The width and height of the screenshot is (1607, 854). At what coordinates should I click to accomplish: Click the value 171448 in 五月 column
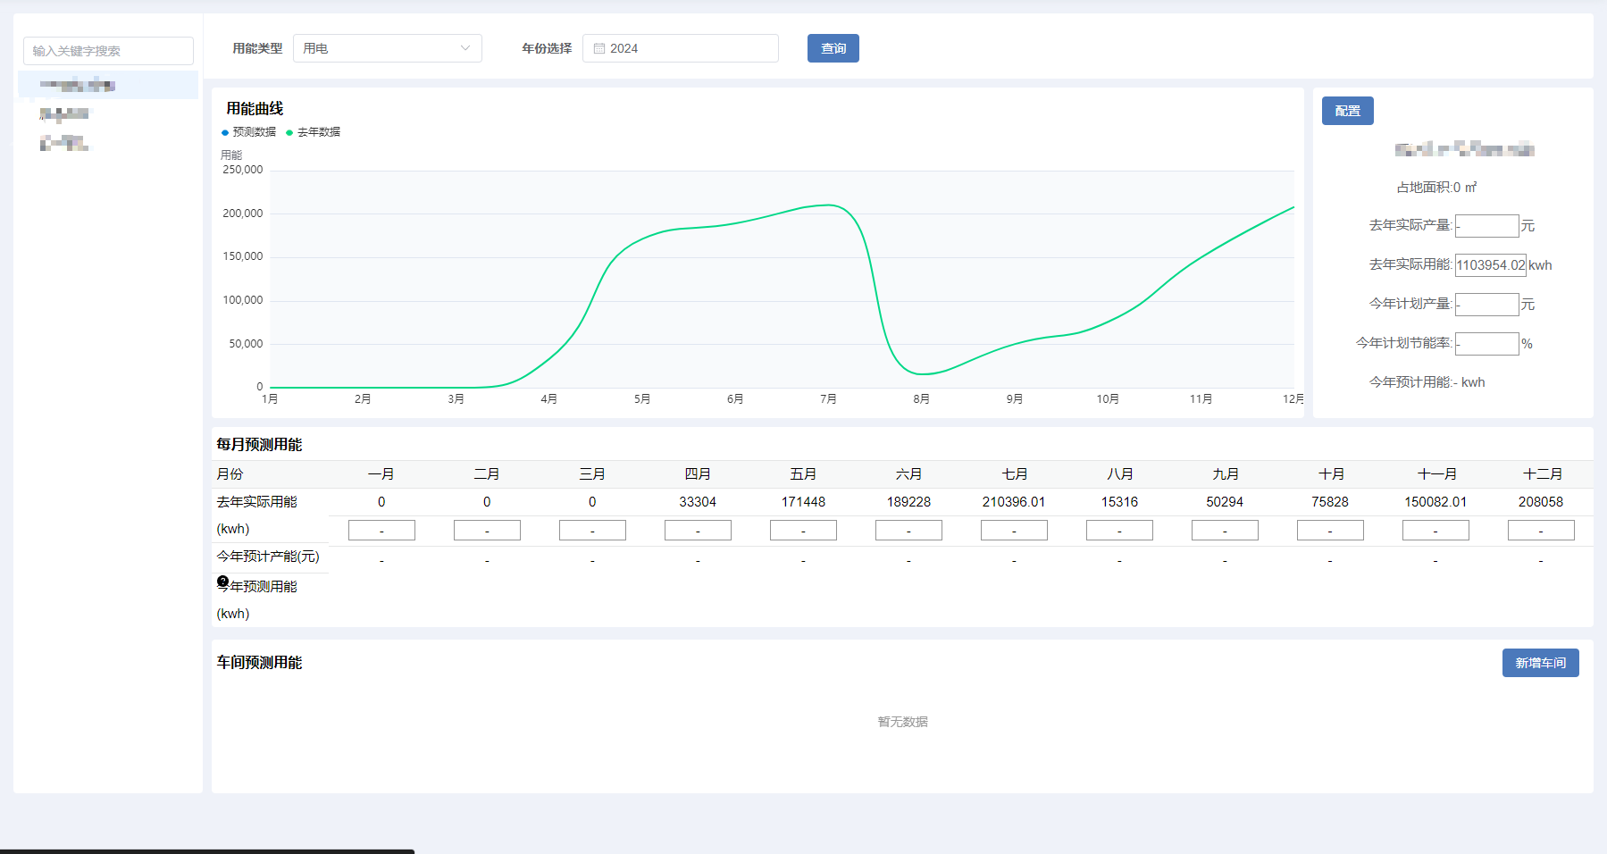coord(803,502)
